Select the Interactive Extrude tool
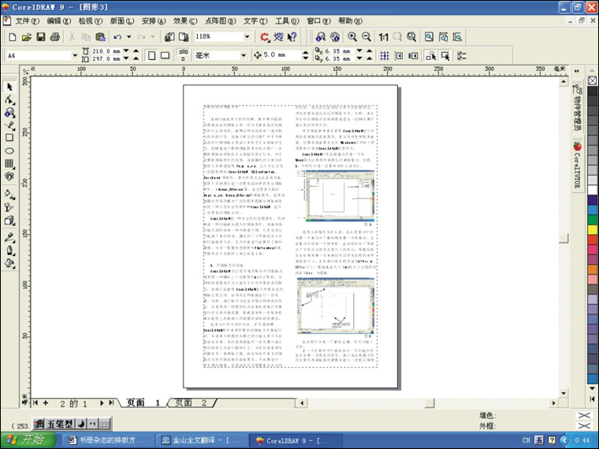The height and width of the screenshot is (449, 599). 9,221
